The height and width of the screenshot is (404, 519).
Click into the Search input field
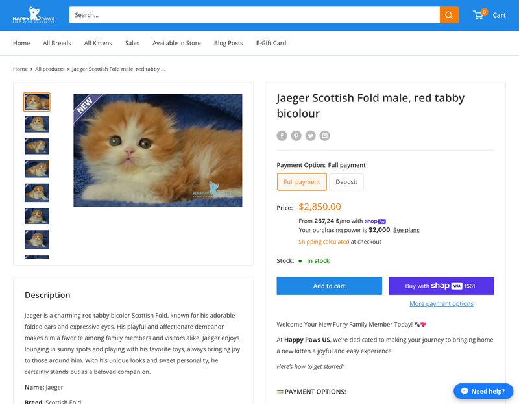(x=253, y=15)
